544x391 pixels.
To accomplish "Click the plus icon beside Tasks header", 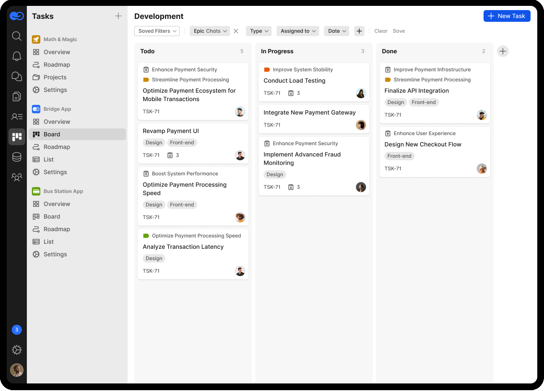I will pyautogui.click(x=119, y=16).
